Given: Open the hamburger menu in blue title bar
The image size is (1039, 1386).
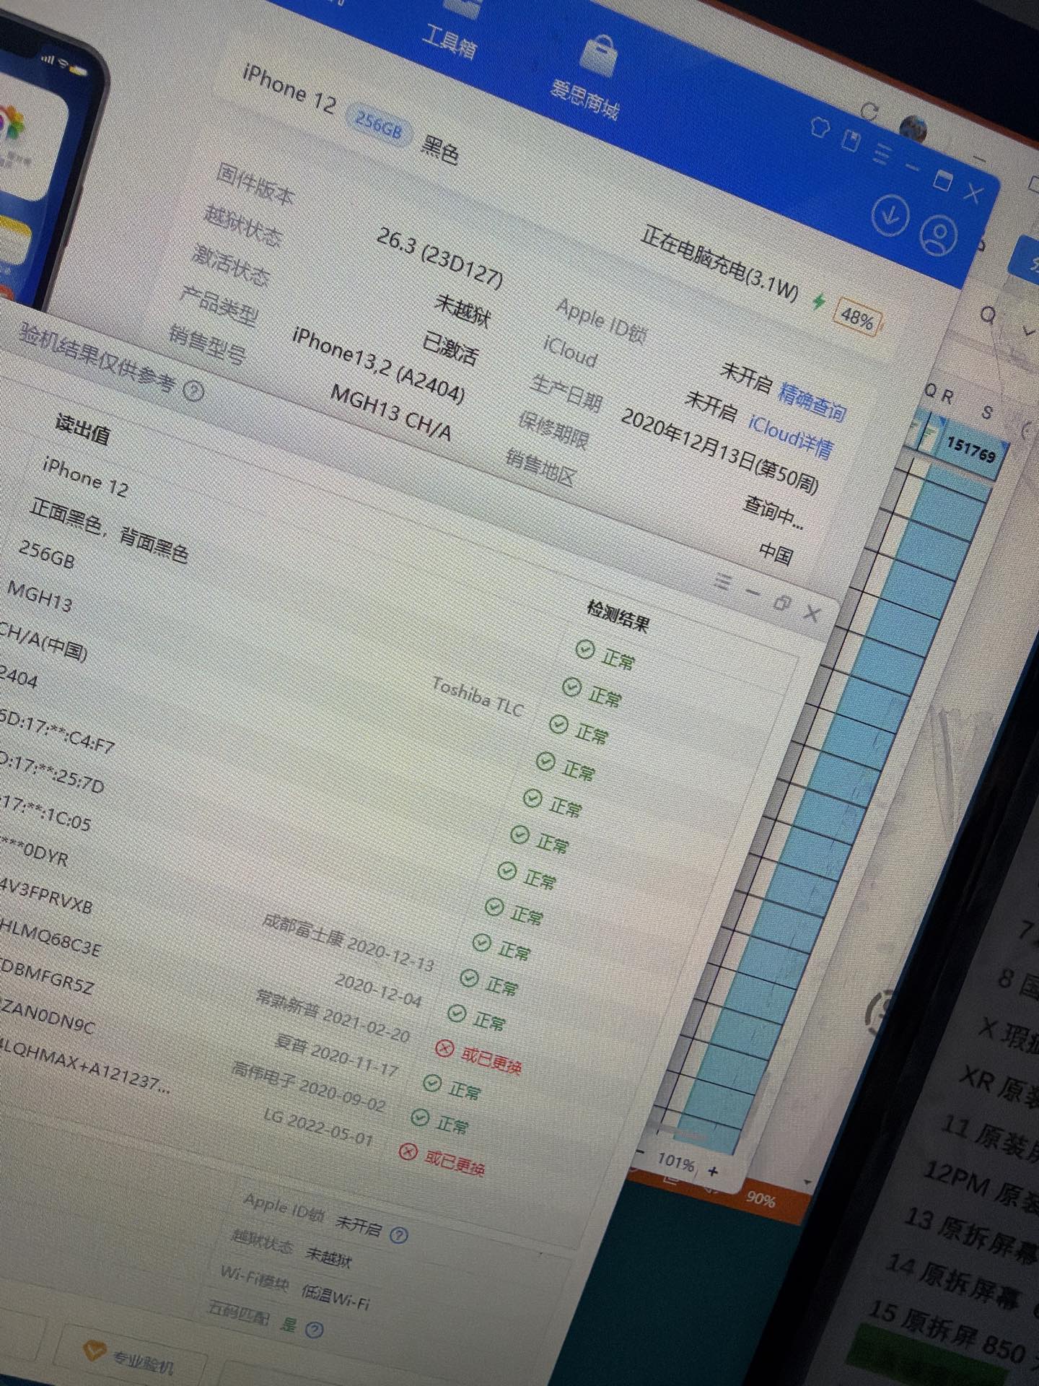Looking at the screenshot, I should [x=882, y=154].
